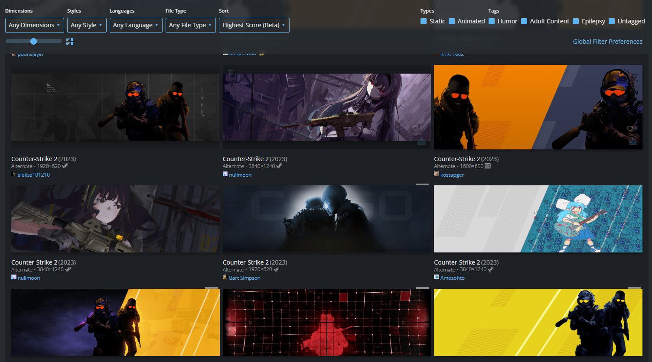This screenshot has height=362, width=652.
Task: Open nullmoon's link below the red-eyed girl banner
Action: [x=241, y=175]
